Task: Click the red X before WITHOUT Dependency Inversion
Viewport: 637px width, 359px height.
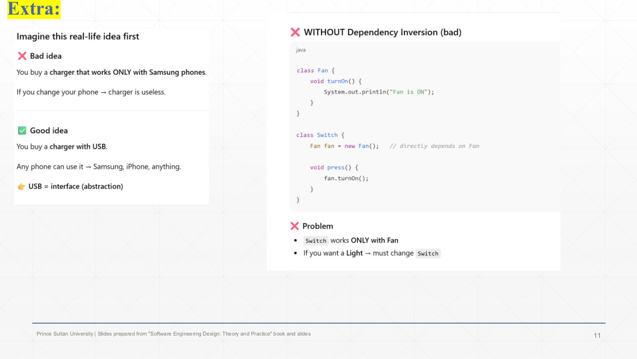Action: (x=295, y=32)
